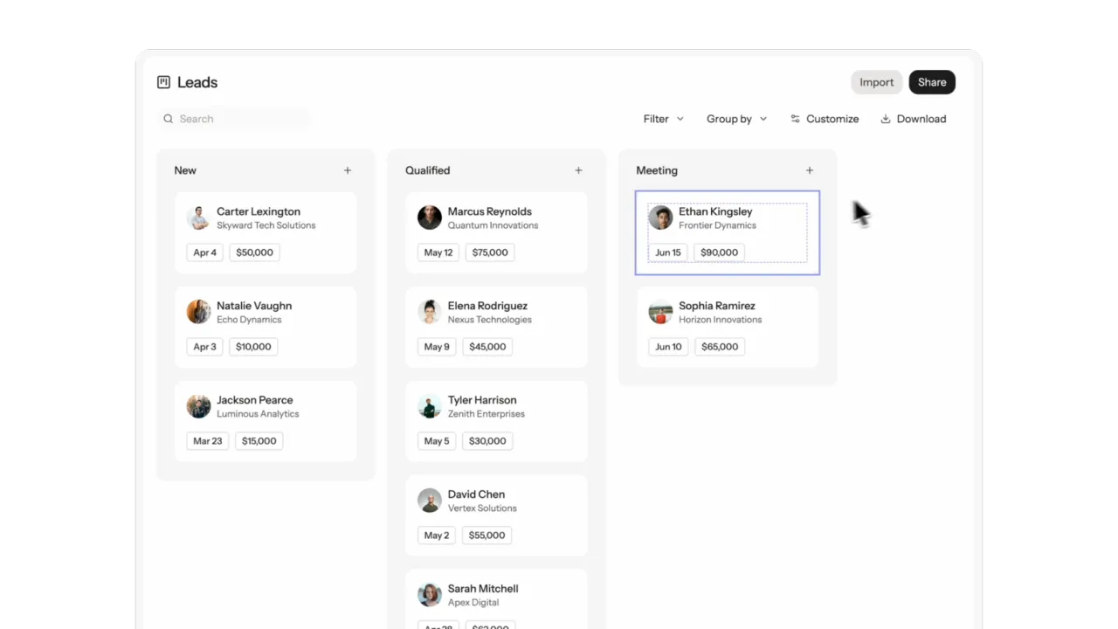Click the May 9 date tag
This screenshot has height=629, width=1118.
(x=437, y=347)
